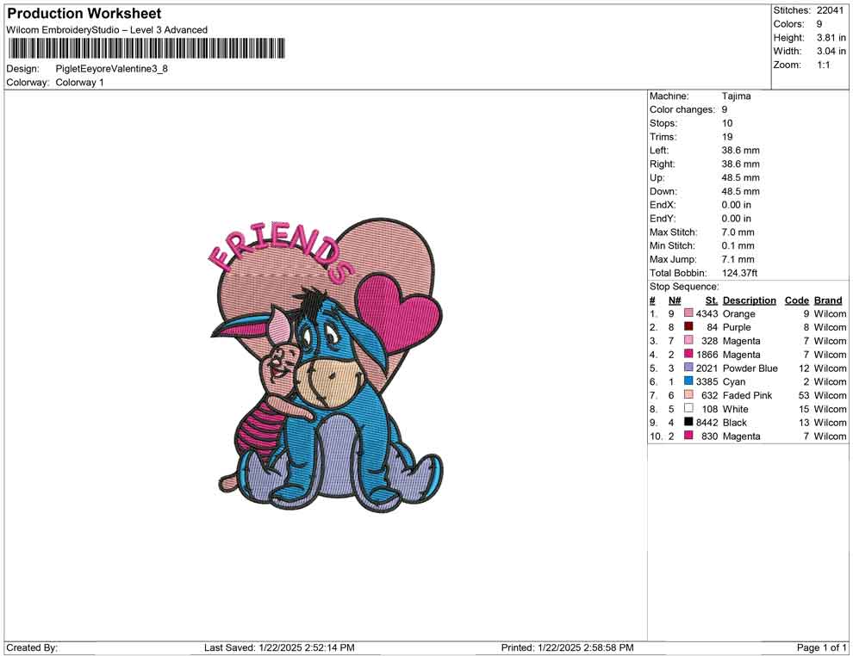Click the 'Description' column header
This screenshot has width=853, height=656.
tap(749, 300)
